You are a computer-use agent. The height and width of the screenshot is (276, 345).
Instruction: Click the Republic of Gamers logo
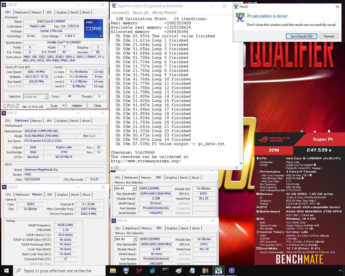click(274, 139)
